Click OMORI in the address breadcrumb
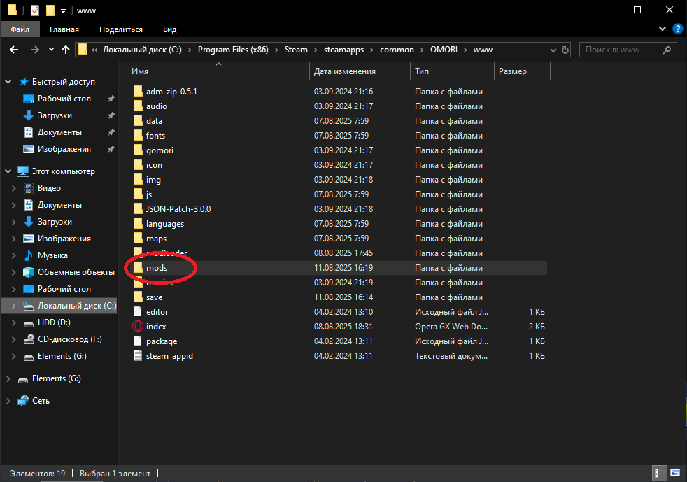Image resolution: width=687 pixels, height=482 pixels. [444, 50]
